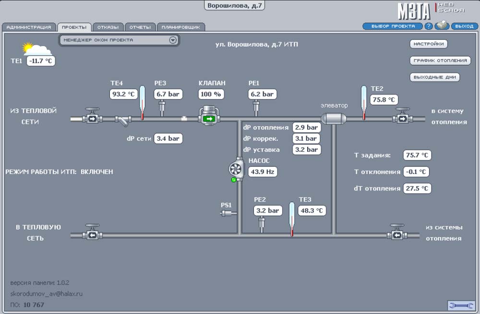Click the ВЫБОР ПРОЕКТА button

393,26
